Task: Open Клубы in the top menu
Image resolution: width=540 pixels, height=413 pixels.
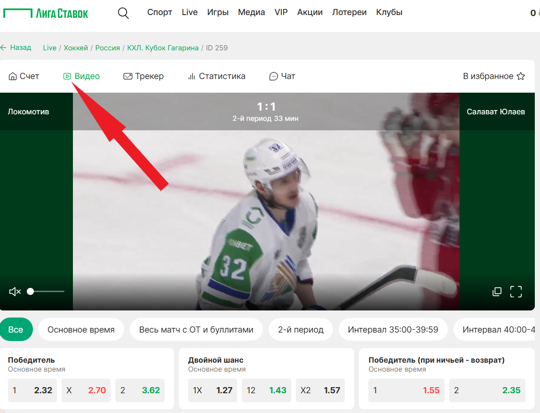Action: (x=389, y=12)
